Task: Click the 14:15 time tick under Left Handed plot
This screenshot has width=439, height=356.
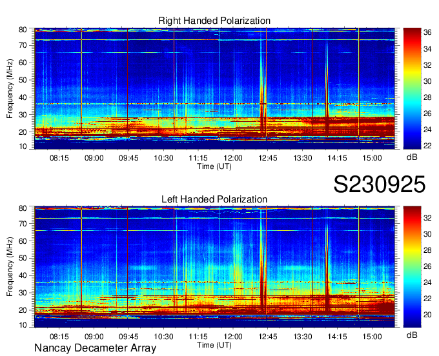Action: tap(338, 336)
